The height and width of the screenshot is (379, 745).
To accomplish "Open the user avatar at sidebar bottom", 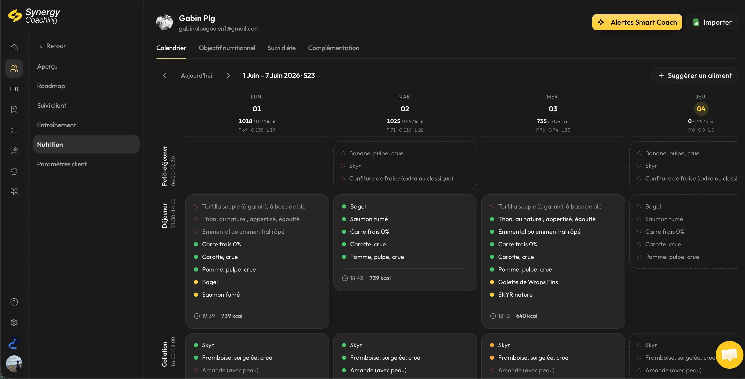I will pos(14,363).
